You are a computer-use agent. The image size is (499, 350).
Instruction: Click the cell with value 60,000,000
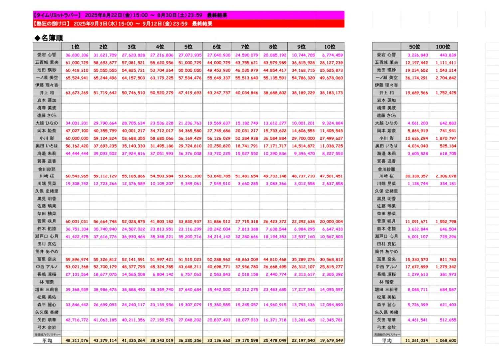coord(77,138)
